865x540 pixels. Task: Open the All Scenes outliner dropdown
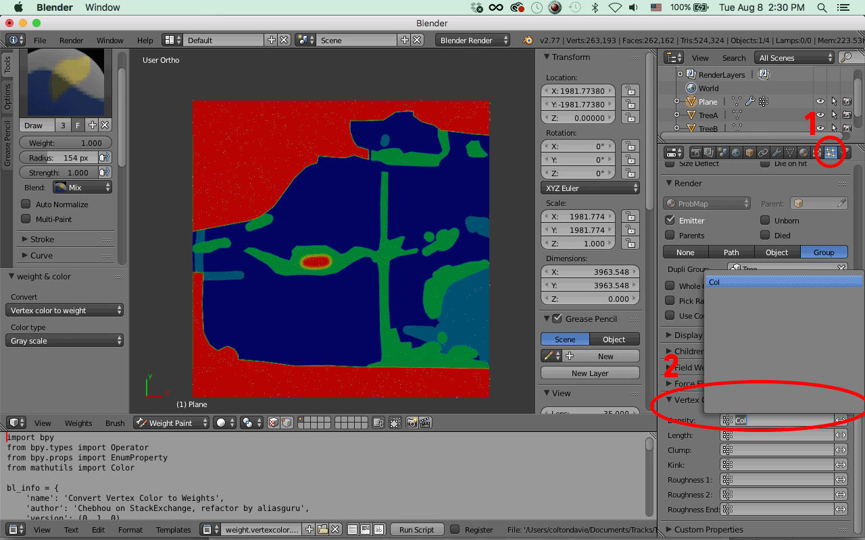[795, 58]
